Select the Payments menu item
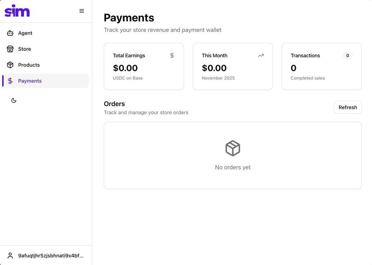 tap(30, 81)
